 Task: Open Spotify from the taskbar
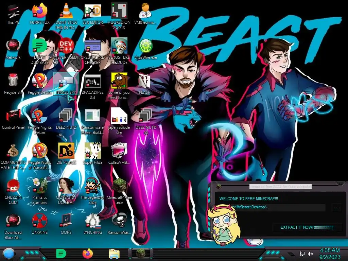pos(61,254)
